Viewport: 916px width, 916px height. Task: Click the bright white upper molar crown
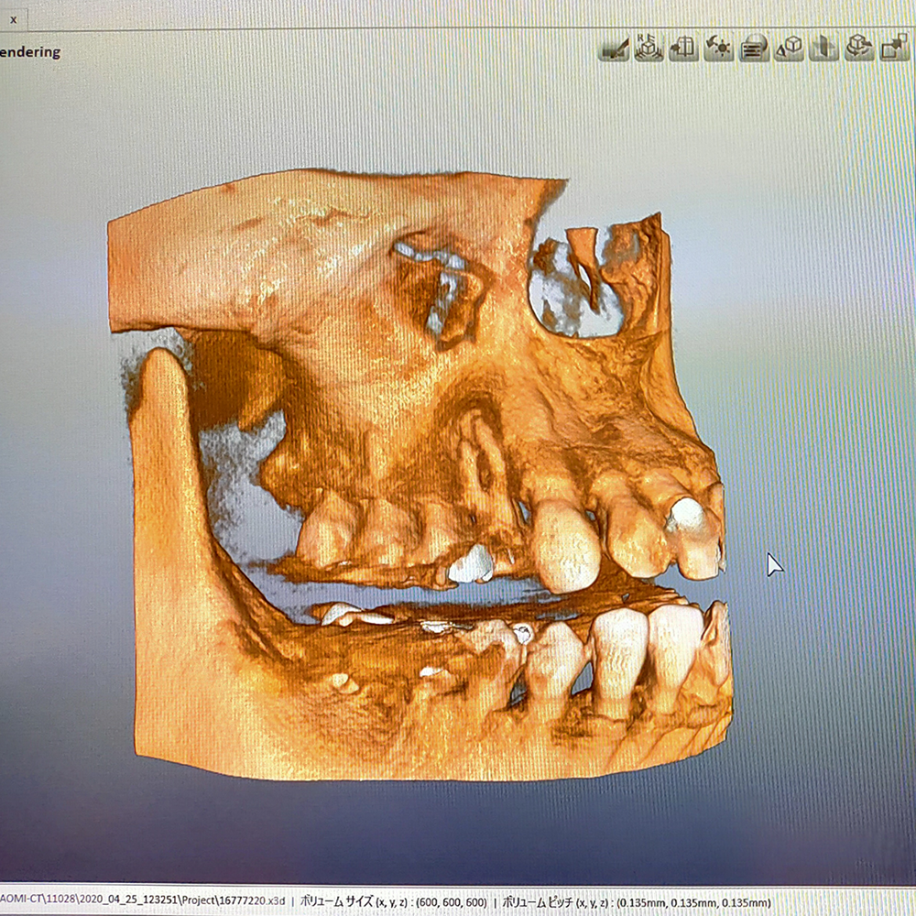[472, 564]
